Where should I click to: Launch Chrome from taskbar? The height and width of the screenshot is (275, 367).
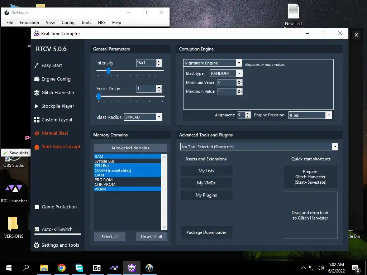point(62,268)
